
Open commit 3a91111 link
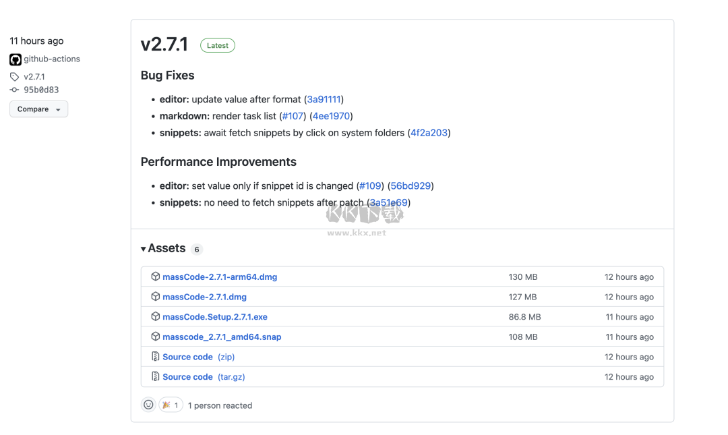(324, 99)
